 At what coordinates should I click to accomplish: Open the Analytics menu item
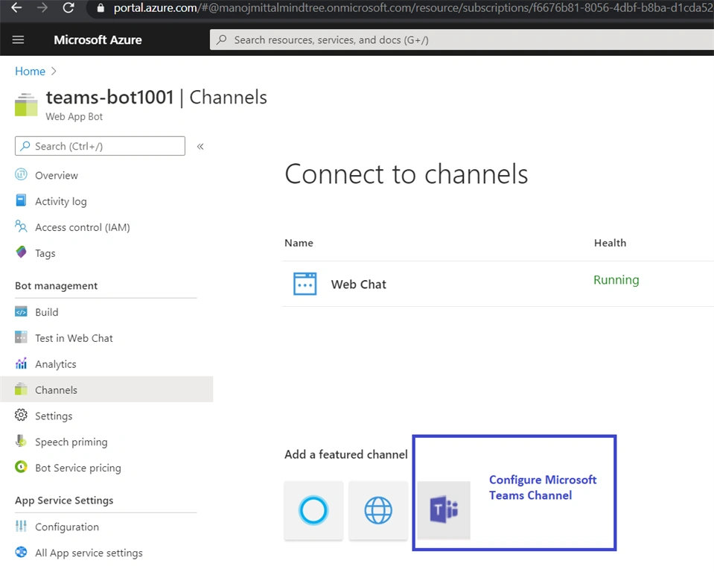56,364
